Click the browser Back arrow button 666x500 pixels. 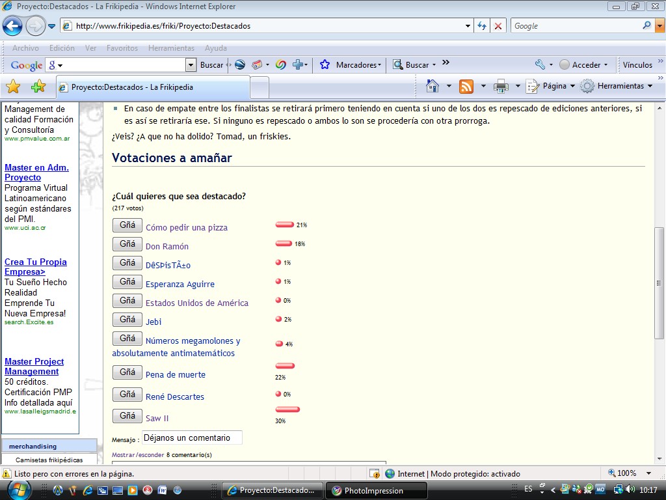tap(12, 26)
